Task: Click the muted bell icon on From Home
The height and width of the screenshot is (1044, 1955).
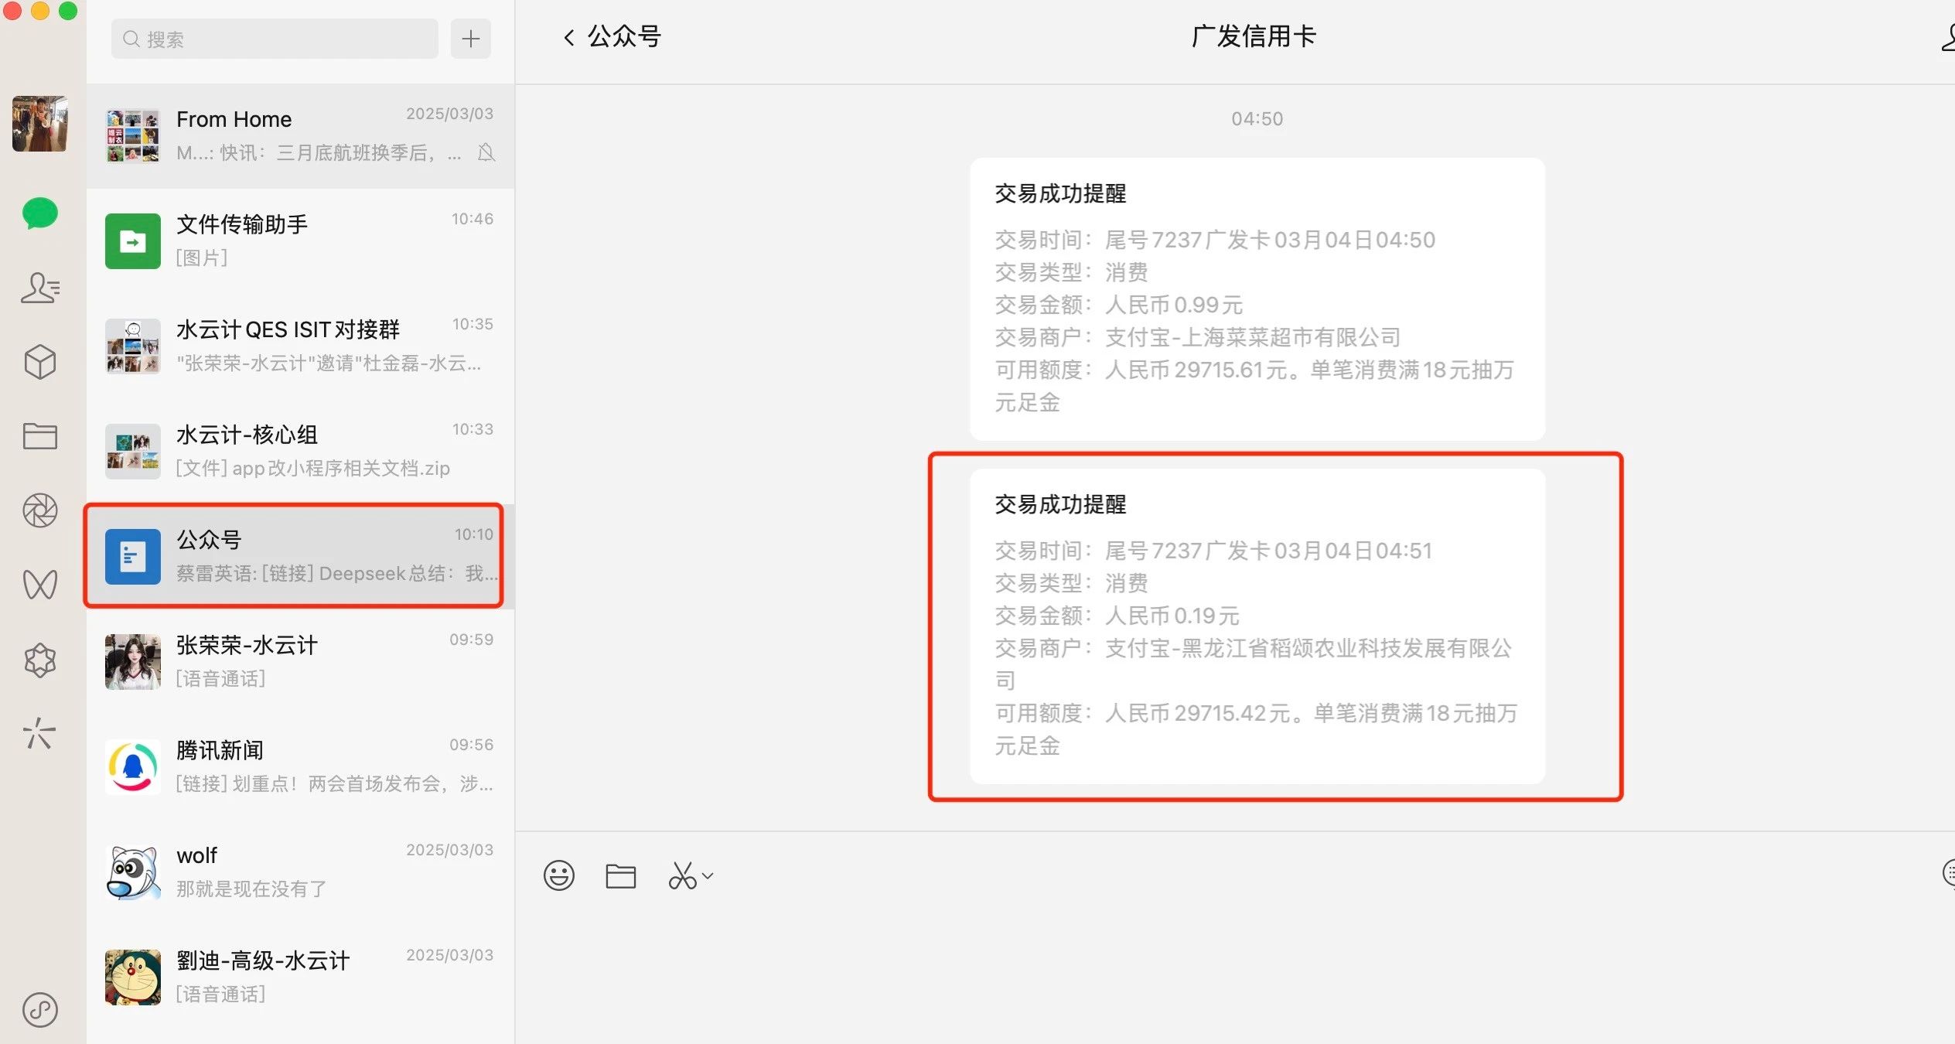Action: coord(486,152)
